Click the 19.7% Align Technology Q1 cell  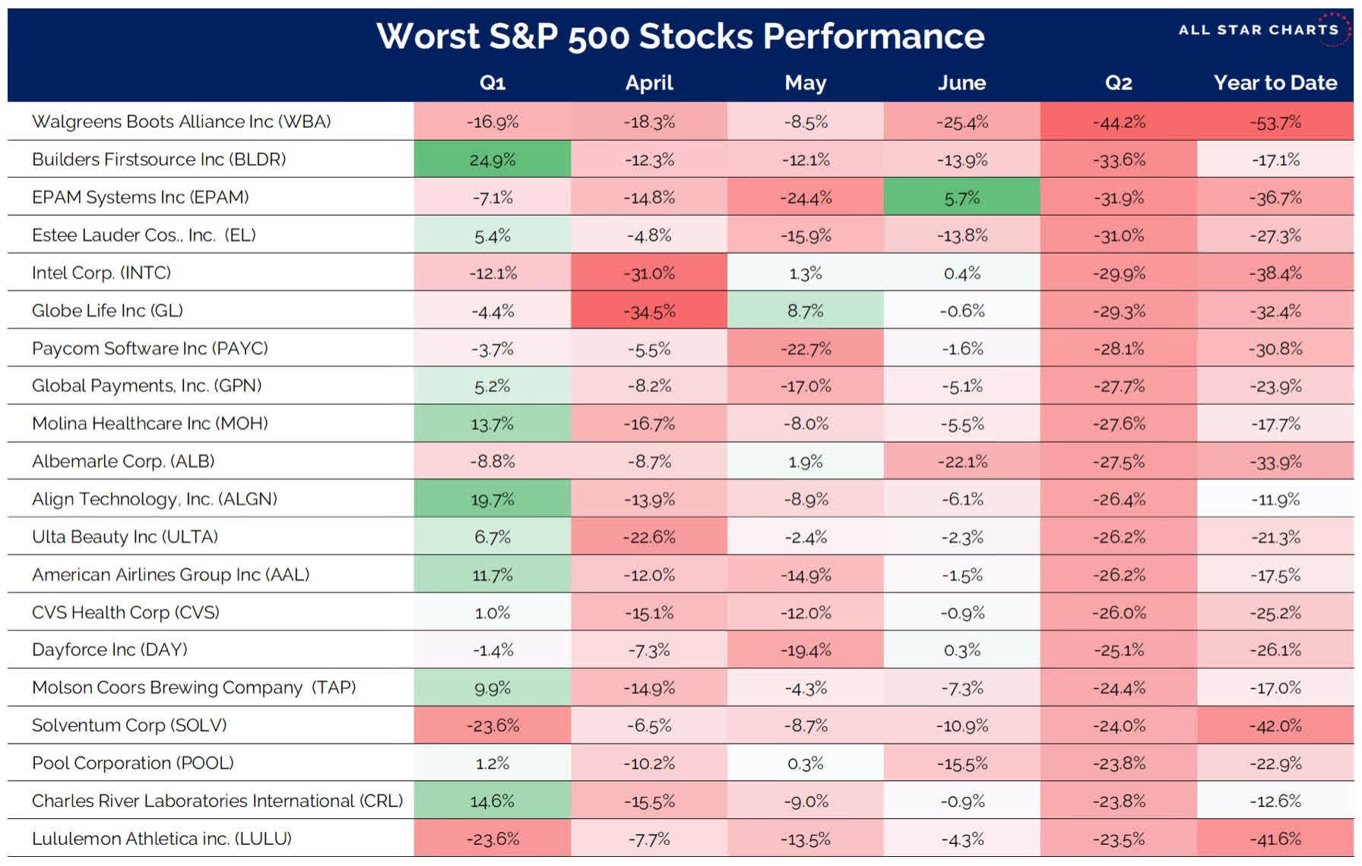tap(493, 499)
